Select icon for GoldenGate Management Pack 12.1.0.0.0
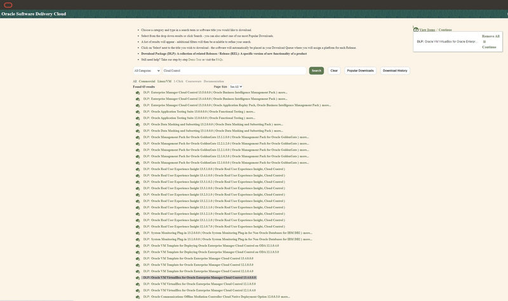This screenshot has width=508, height=301. [x=138, y=163]
